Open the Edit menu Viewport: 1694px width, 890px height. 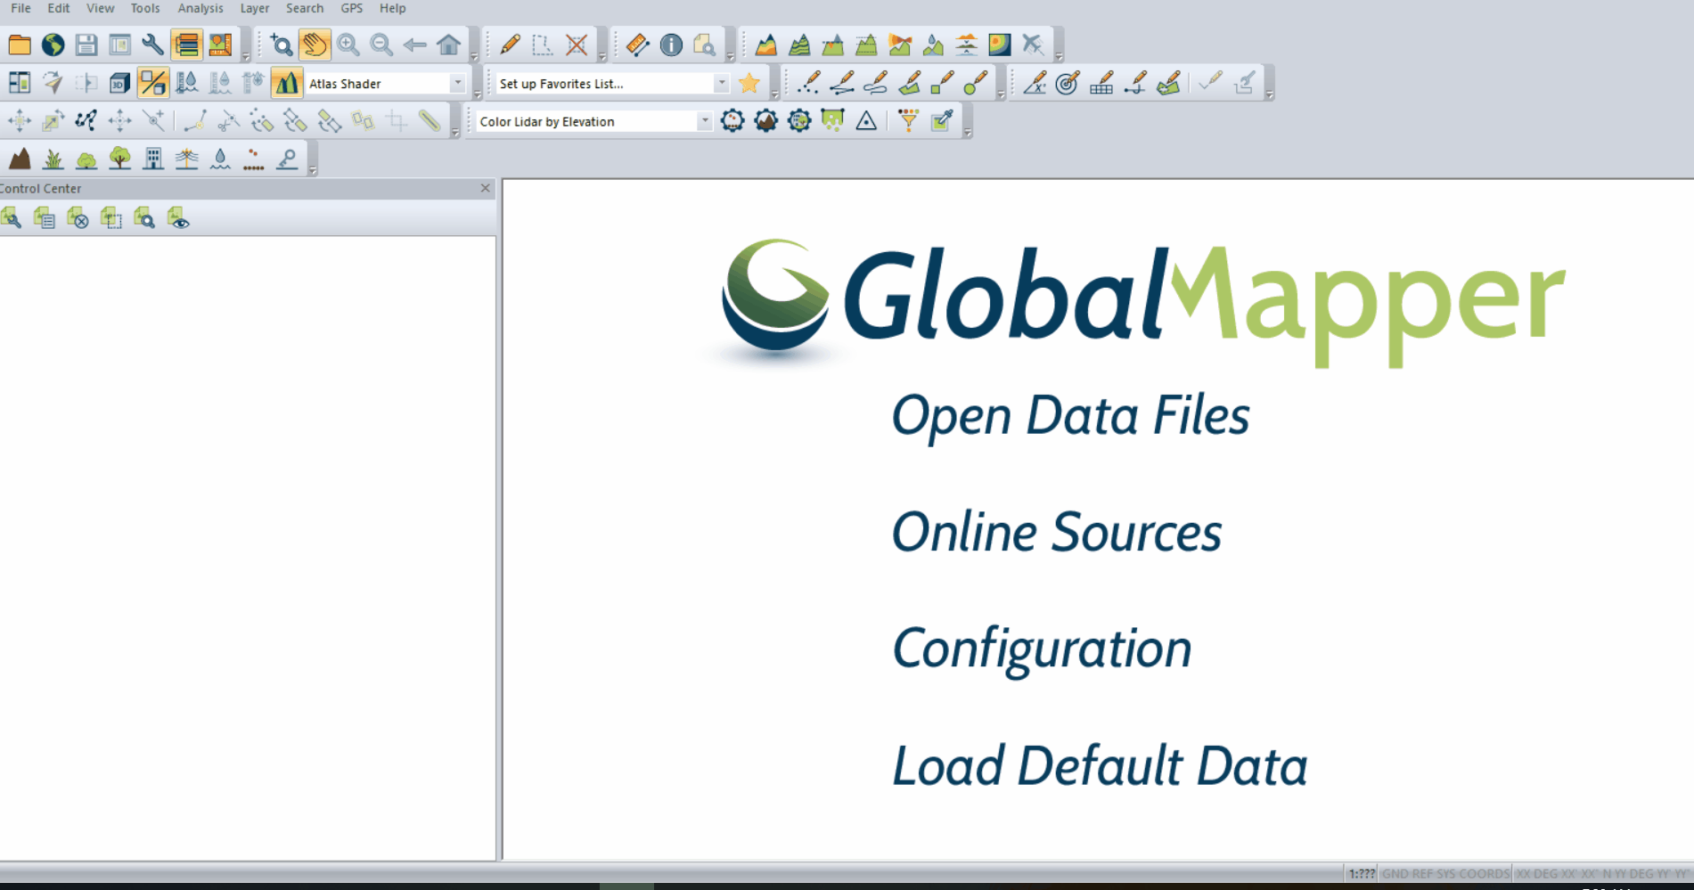click(59, 8)
